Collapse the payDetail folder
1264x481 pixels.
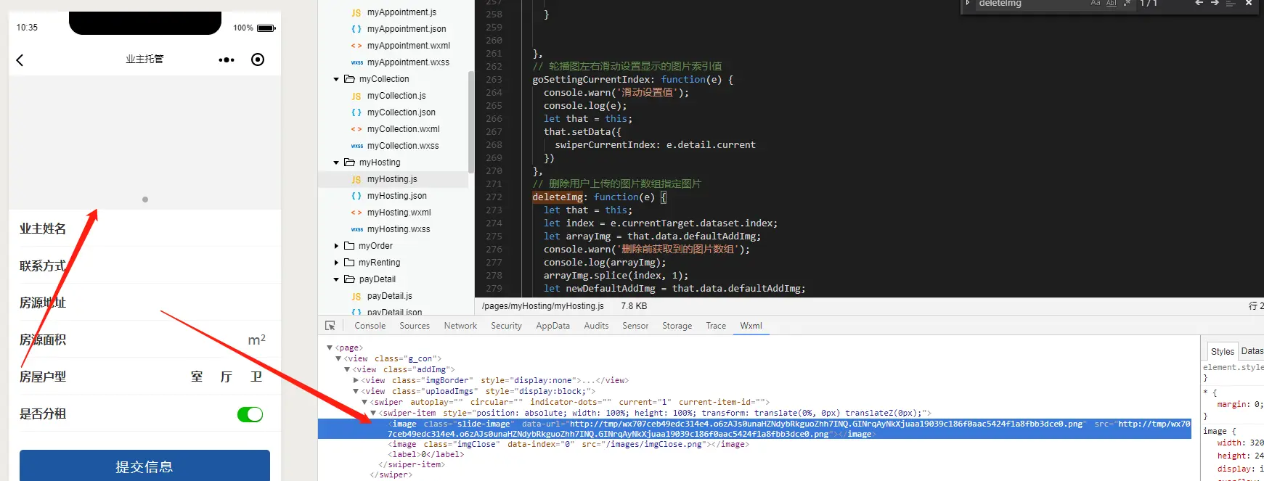[336, 279]
